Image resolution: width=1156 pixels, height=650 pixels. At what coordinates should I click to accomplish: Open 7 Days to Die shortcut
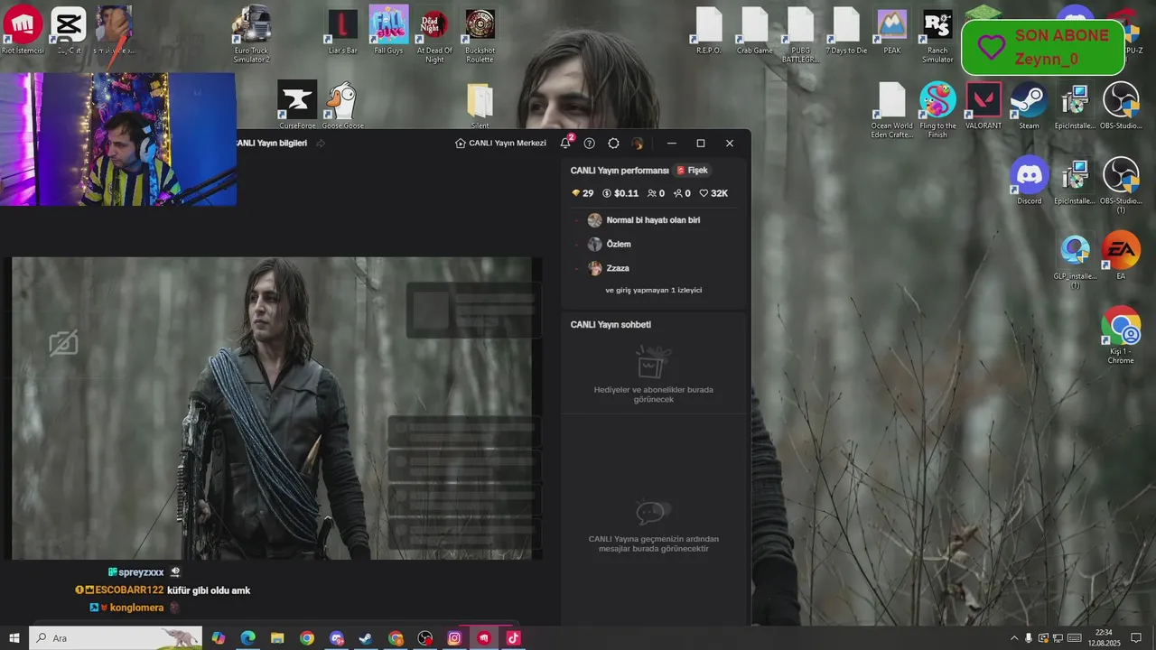pyautogui.click(x=846, y=30)
